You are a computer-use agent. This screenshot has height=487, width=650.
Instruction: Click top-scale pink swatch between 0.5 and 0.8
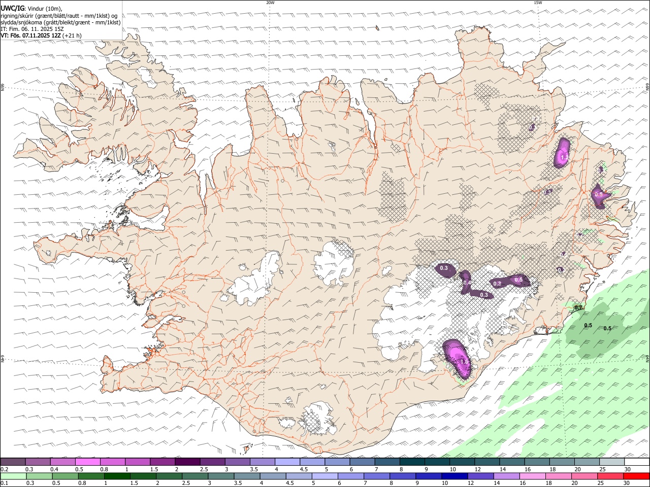(88, 462)
